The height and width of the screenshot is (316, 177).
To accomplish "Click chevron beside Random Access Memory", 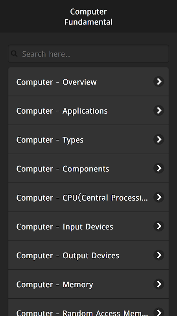I will pos(159,312).
